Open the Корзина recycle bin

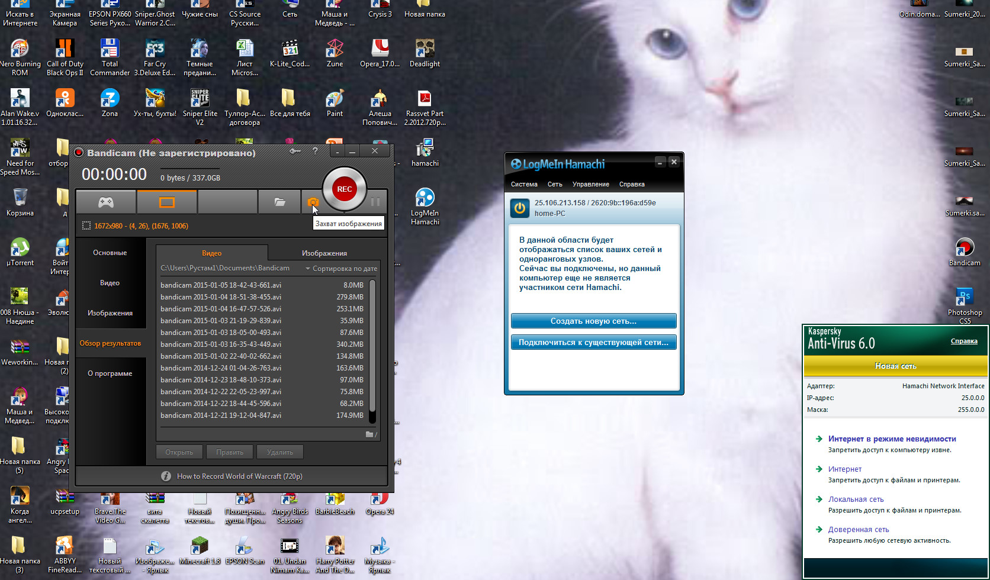click(x=20, y=202)
